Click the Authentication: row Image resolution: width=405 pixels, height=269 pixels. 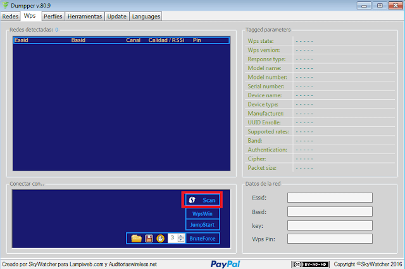click(320, 150)
